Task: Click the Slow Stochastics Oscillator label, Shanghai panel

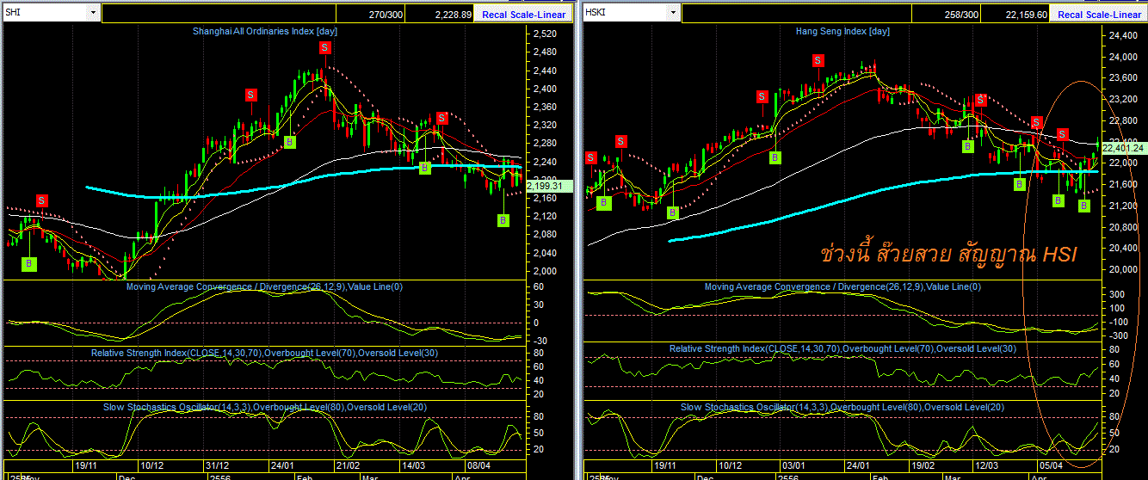Action: coord(264,407)
